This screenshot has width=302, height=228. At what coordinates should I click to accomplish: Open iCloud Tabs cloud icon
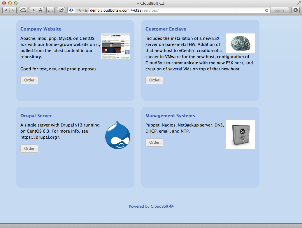click(23, 10)
